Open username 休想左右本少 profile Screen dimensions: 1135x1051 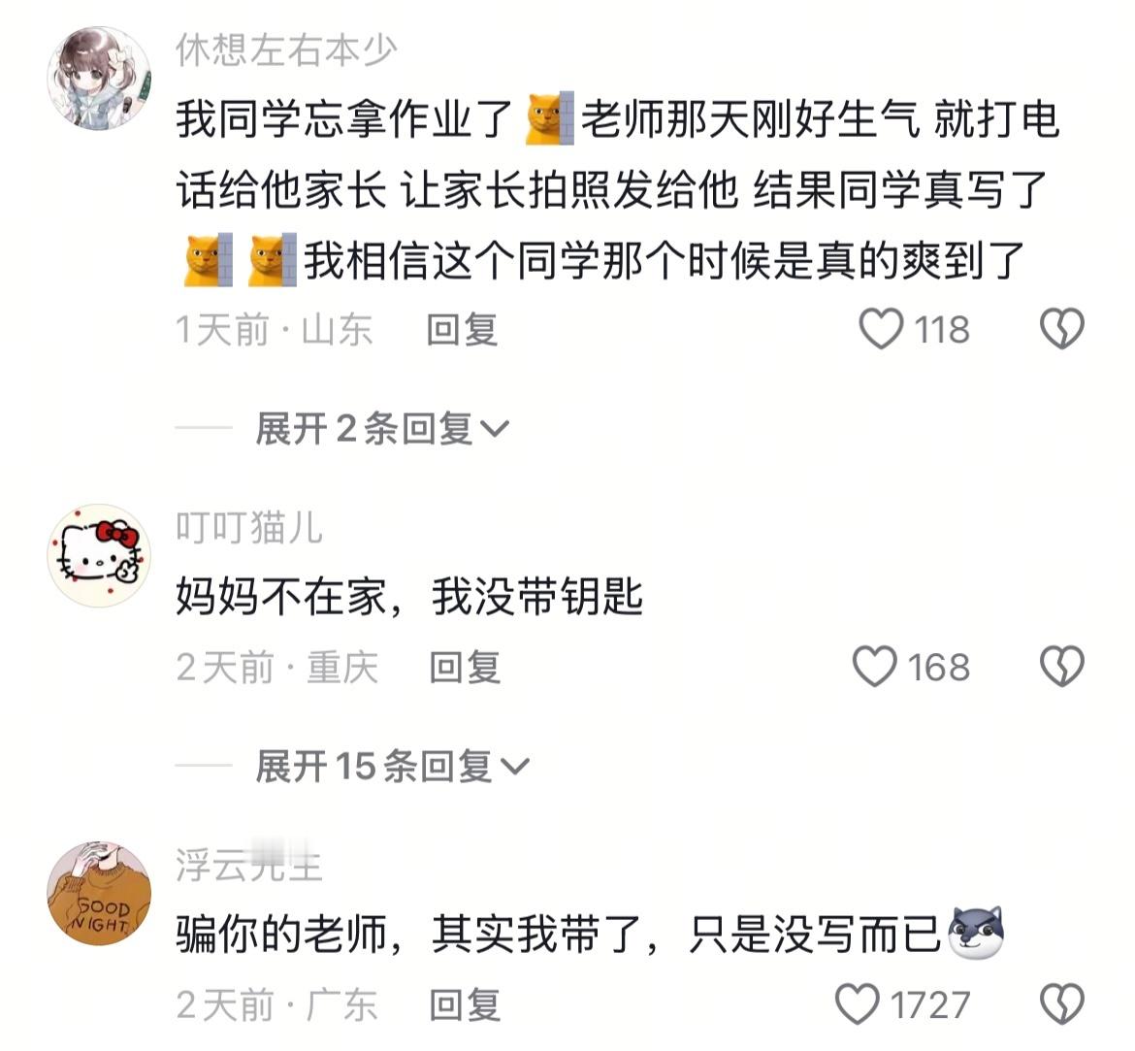tap(286, 50)
